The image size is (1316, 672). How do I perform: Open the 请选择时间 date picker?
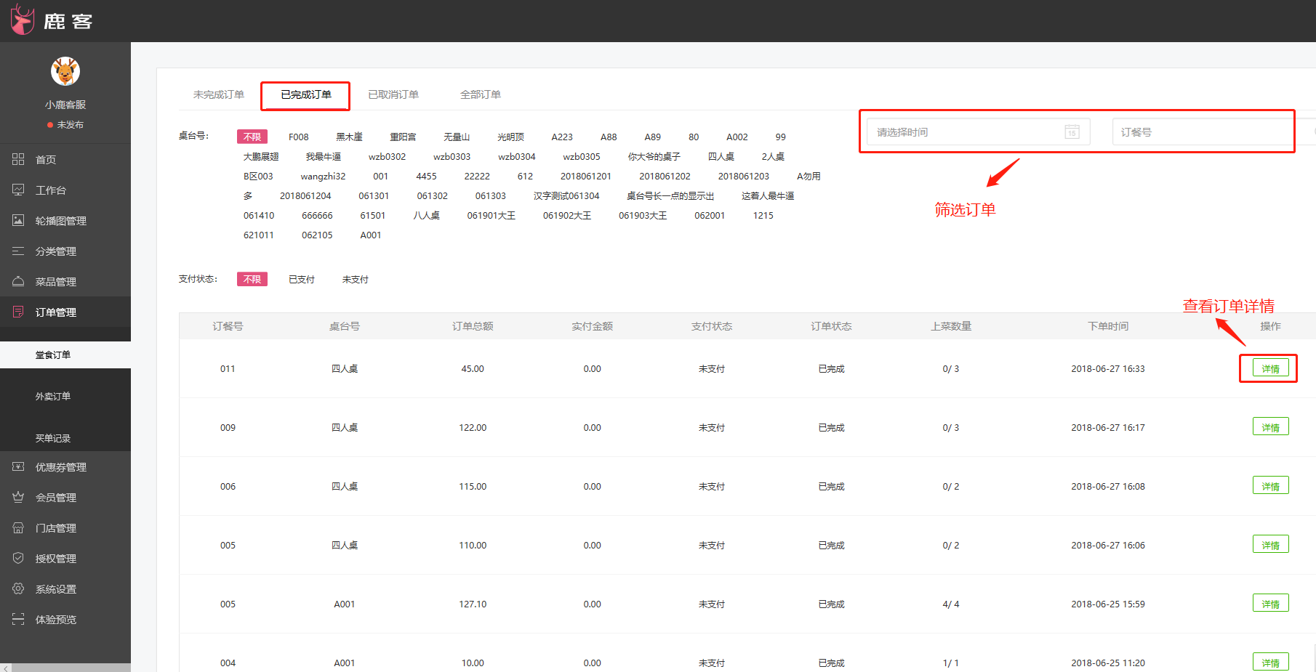click(x=978, y=132)
